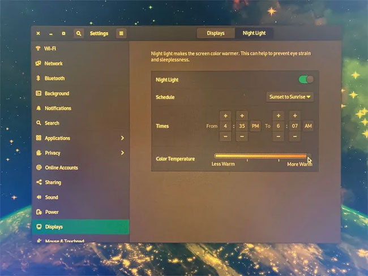368x276 pixels.
Task: Click the From minutes field showing 35
Action: [x=242, y=126]
